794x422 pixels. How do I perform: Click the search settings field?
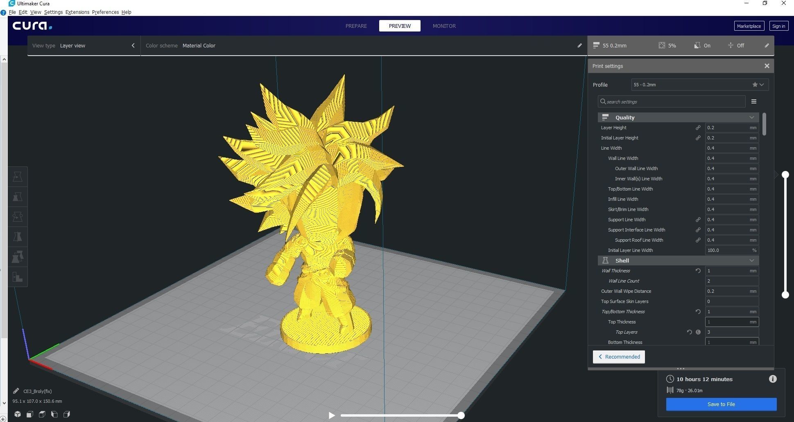(x=672, y=101)
